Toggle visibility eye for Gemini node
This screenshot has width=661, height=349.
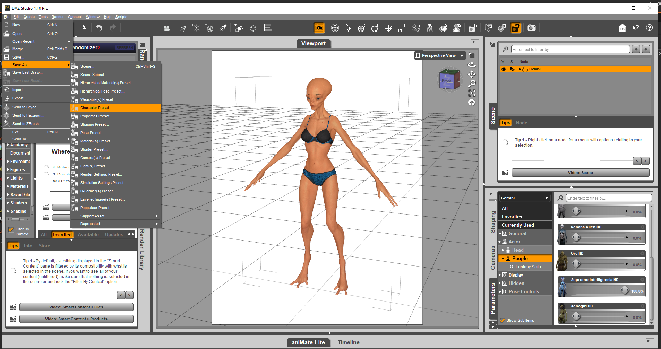[504, 69]
